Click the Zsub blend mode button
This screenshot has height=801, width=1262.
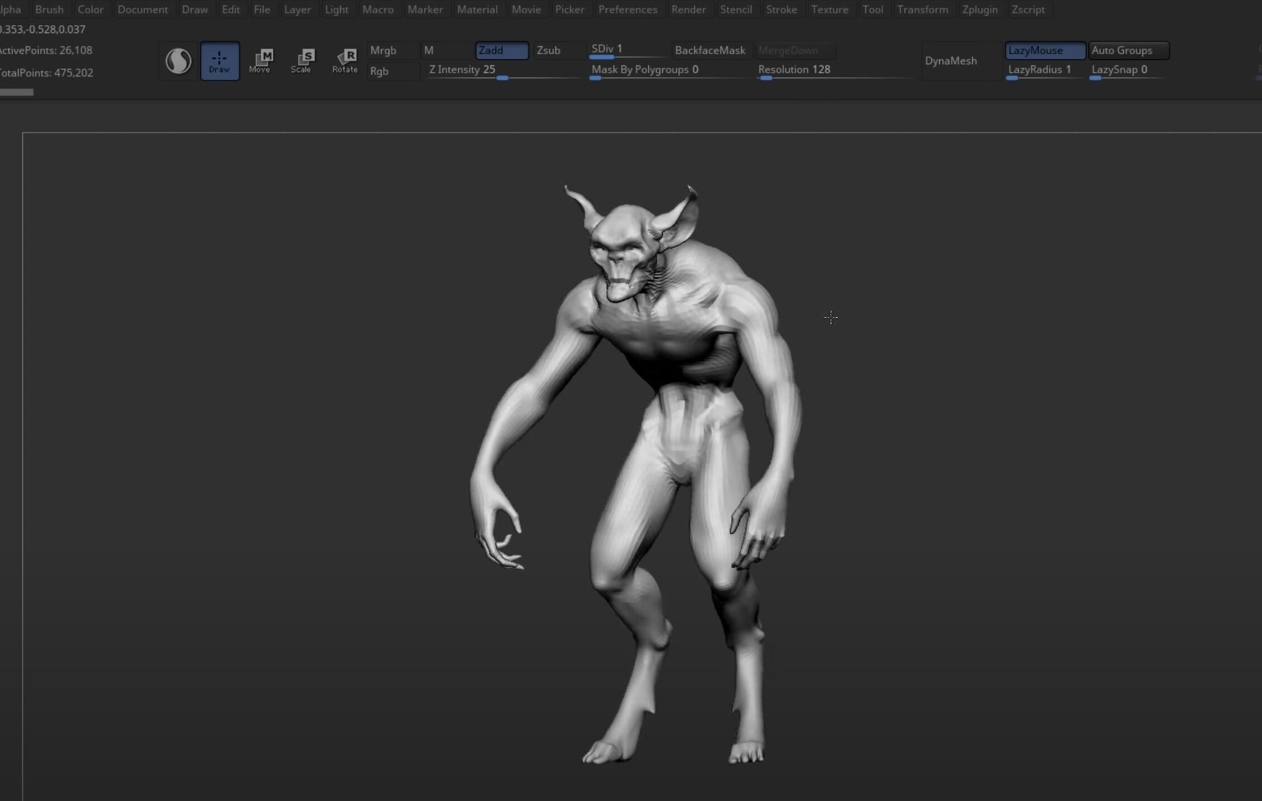pos(548,50)
